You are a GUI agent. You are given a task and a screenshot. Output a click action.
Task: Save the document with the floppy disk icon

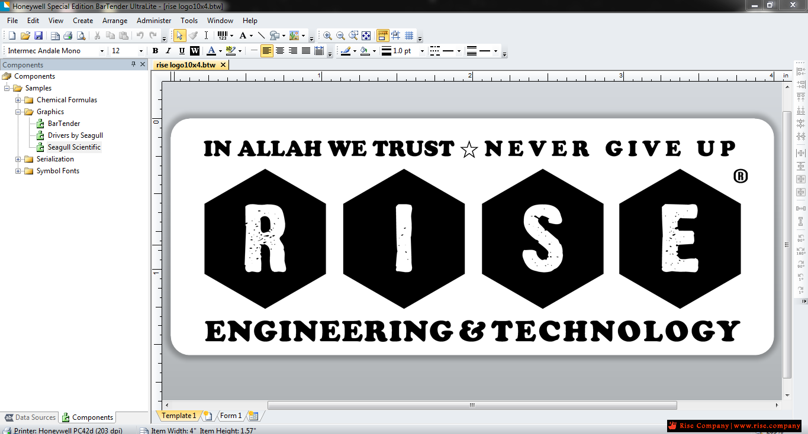point(38,36)
